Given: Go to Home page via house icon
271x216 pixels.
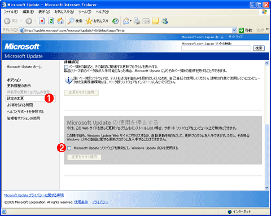Looking at the screenshot, I should click(x=60, y=21).
